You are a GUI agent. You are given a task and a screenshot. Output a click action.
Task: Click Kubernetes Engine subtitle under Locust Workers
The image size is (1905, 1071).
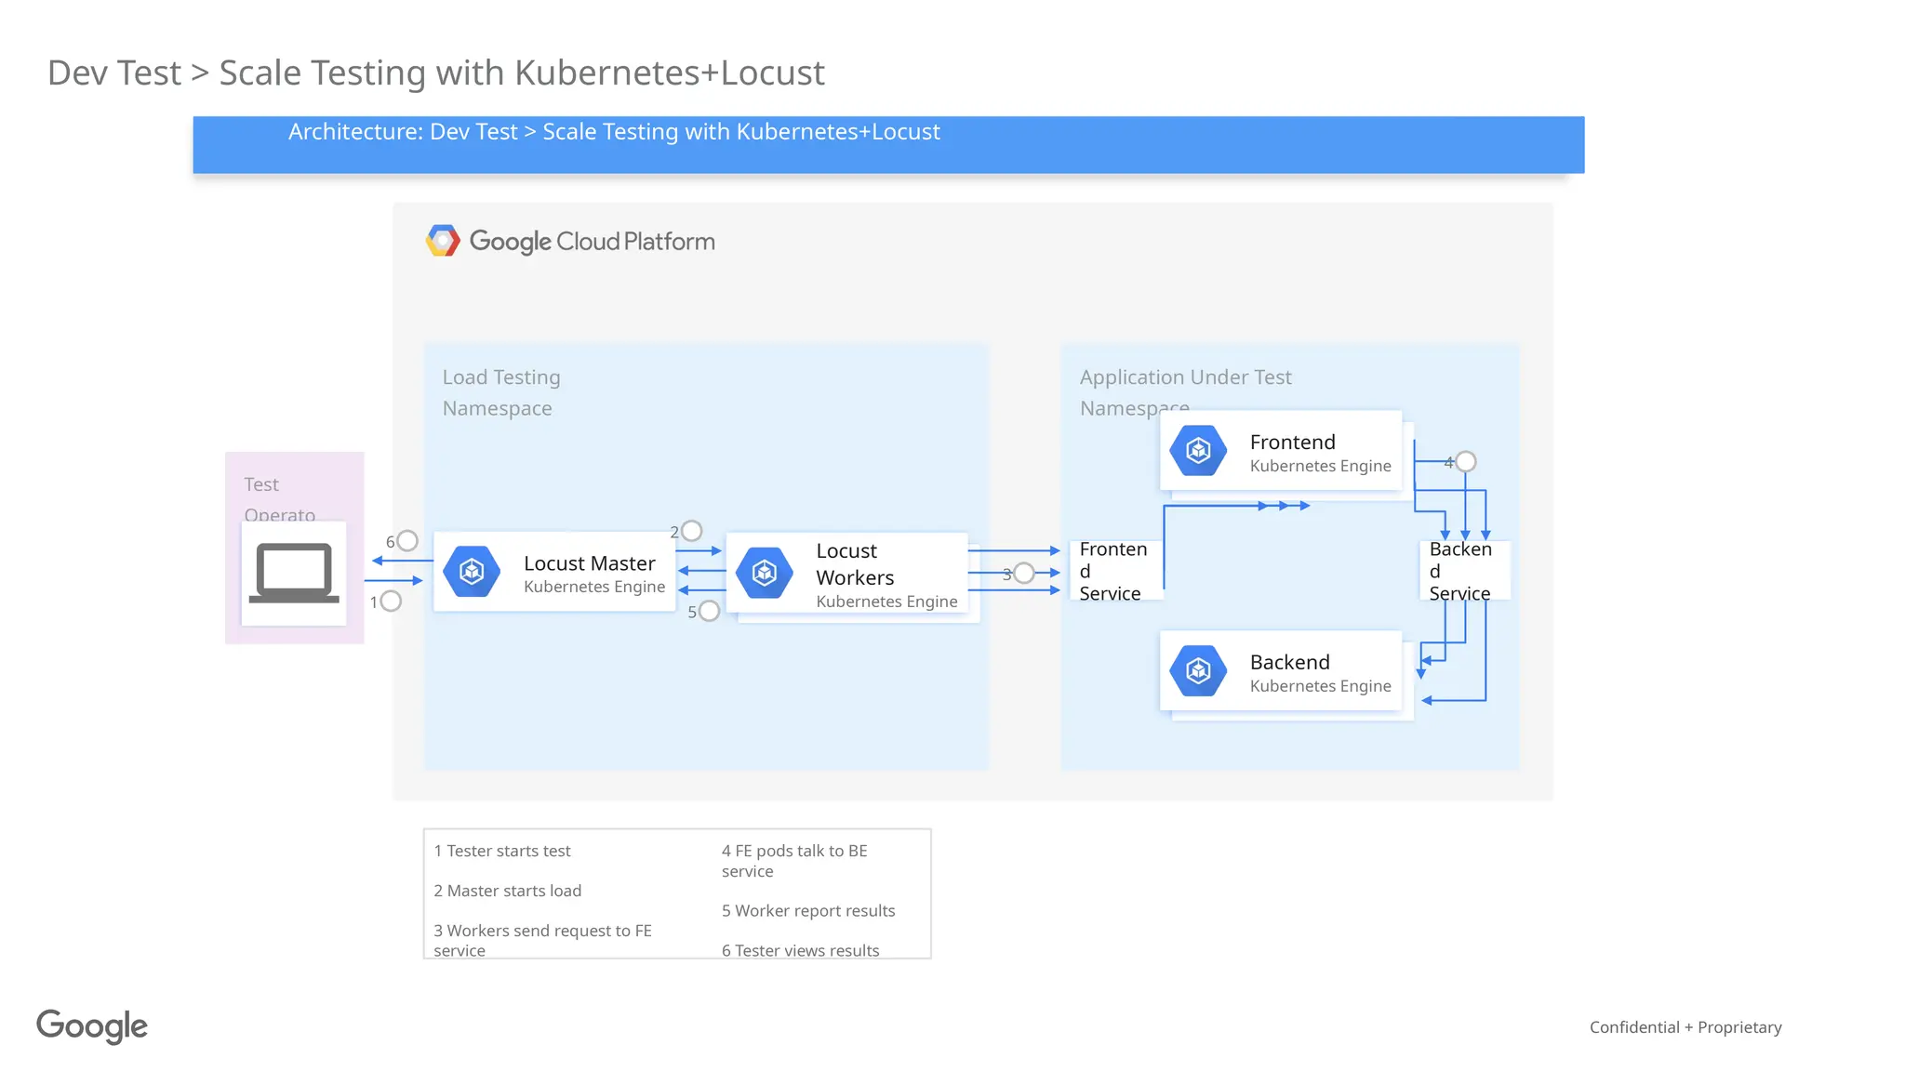pyautogui.click(x=886, y=602)
